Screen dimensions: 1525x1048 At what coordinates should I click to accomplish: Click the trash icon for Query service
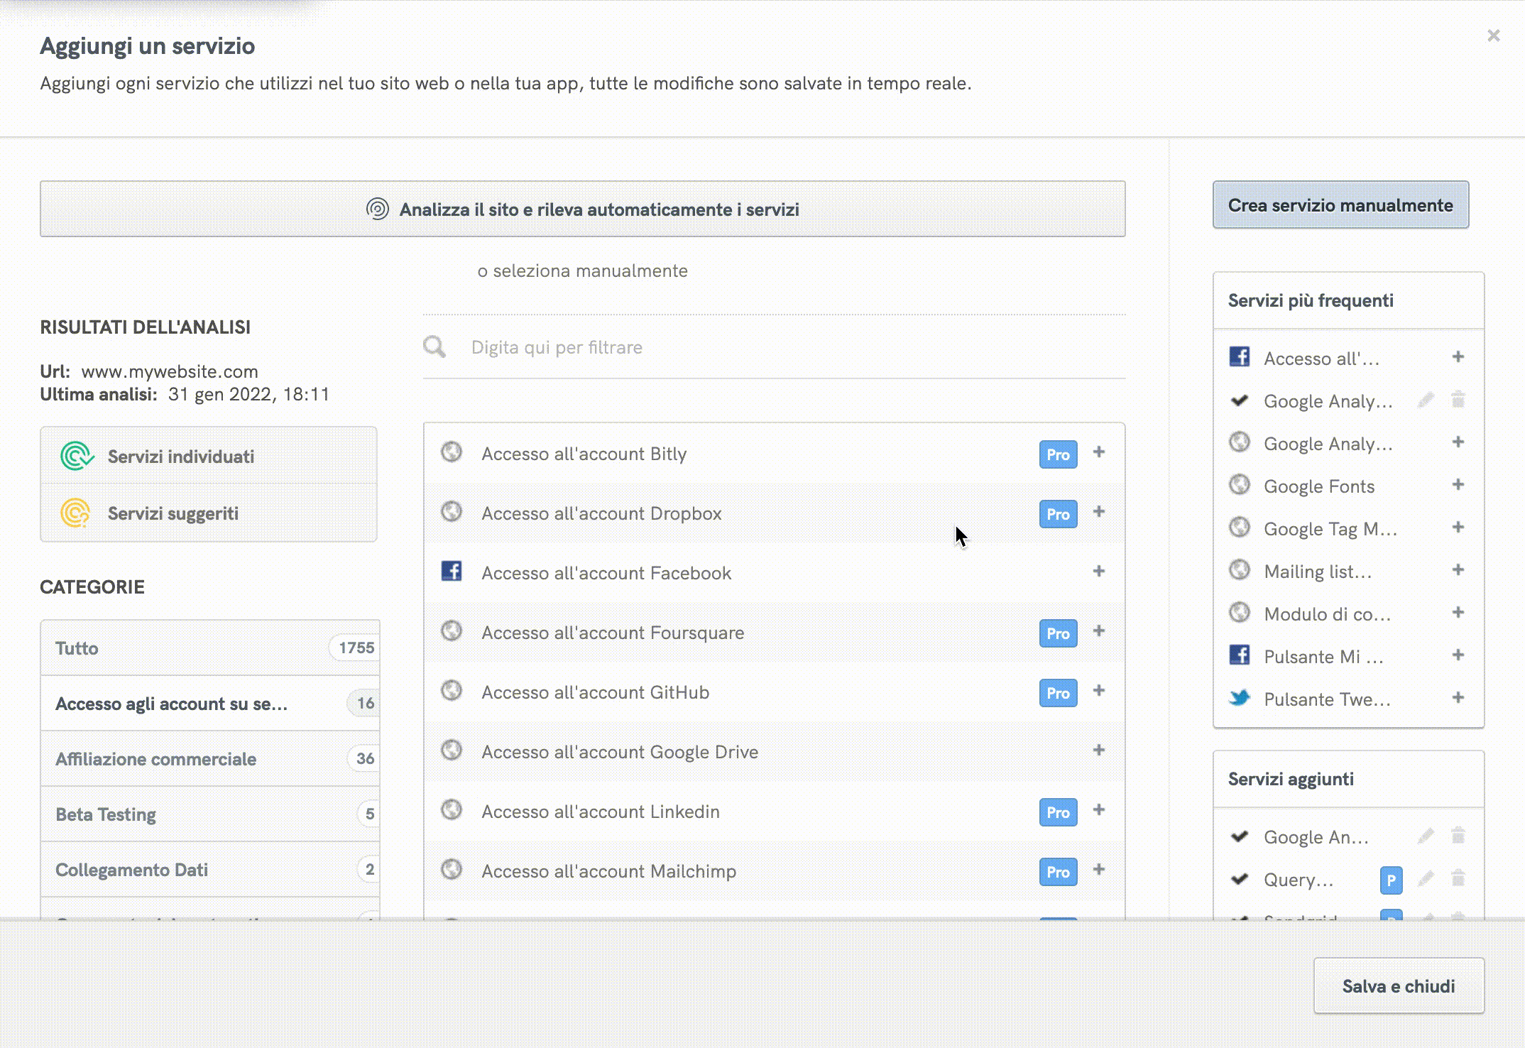1458,879
